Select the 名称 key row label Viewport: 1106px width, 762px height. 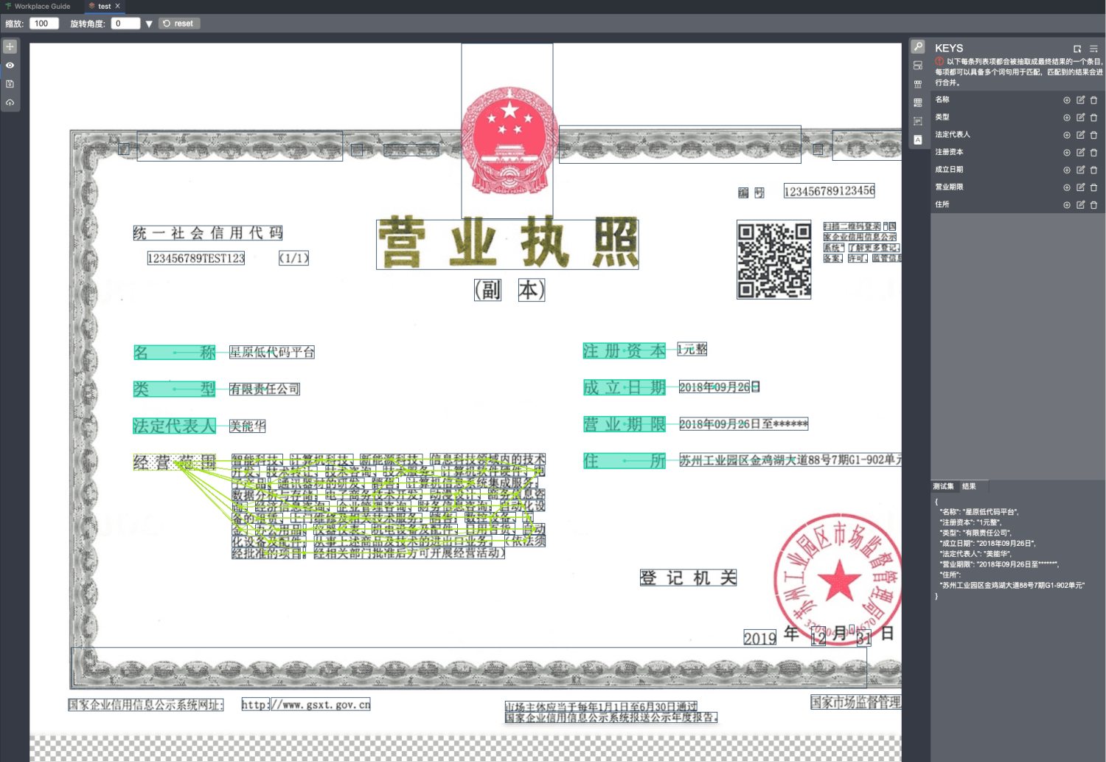point(942,100)
